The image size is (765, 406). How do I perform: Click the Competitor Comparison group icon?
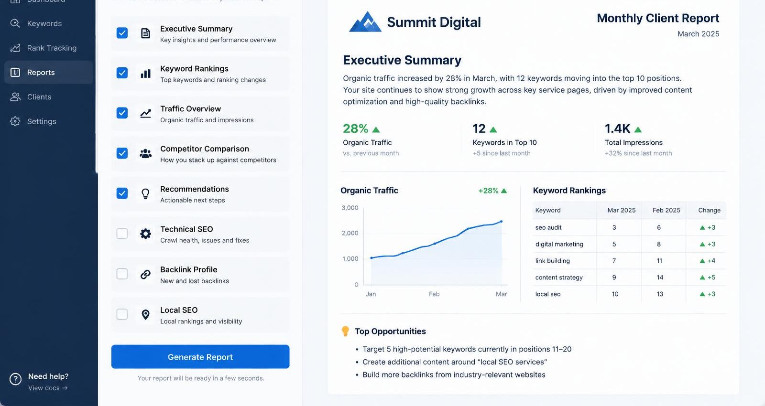tap(145, 153)
